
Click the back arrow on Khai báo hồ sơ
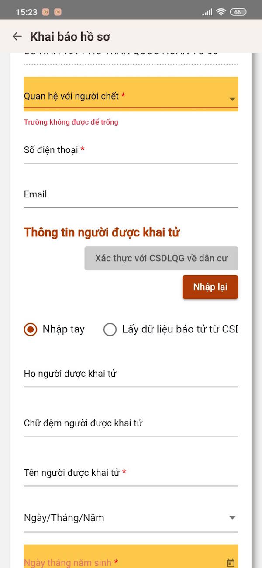[17, 36]
